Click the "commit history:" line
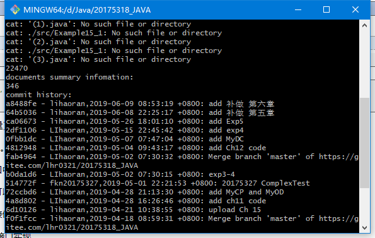Viewport: 375px width, 238px height. point(38,95)
